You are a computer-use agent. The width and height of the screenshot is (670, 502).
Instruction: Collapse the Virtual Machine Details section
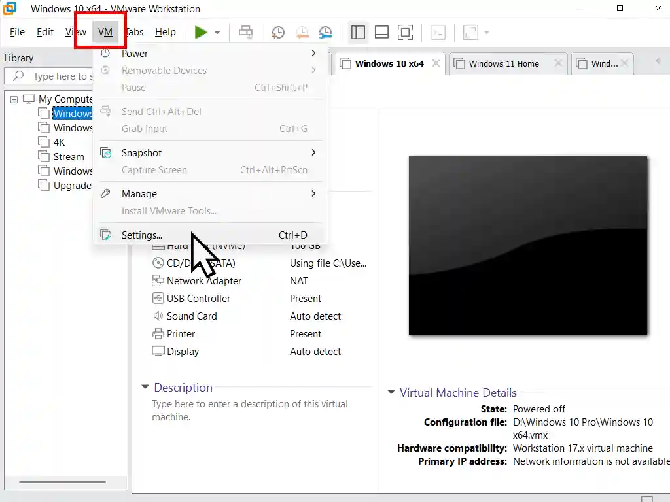391,393
